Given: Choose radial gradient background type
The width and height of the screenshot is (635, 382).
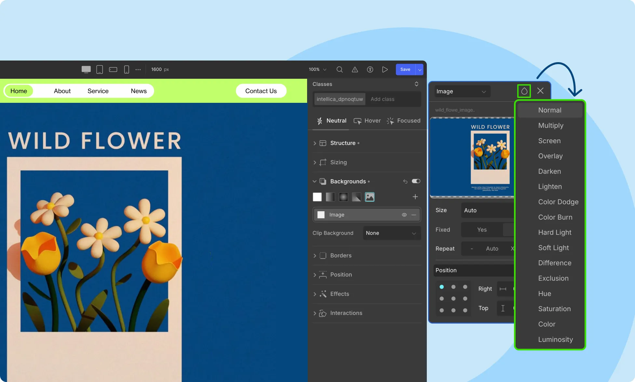Looking at the screenshot, I should click(343, 197).
